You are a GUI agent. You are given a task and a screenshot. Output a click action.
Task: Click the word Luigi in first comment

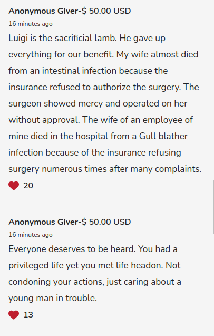(18, 39)
